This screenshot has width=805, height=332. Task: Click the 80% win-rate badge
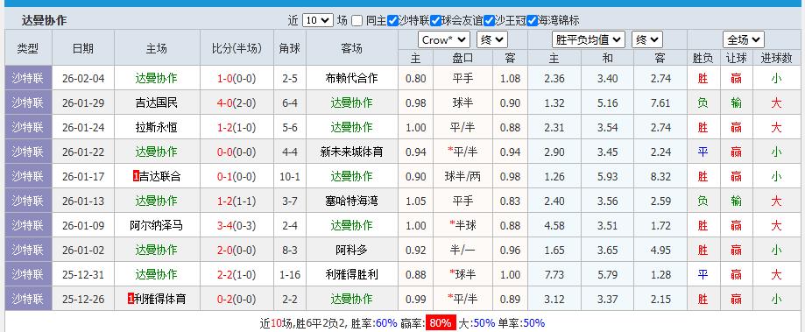tap(441, 323)
